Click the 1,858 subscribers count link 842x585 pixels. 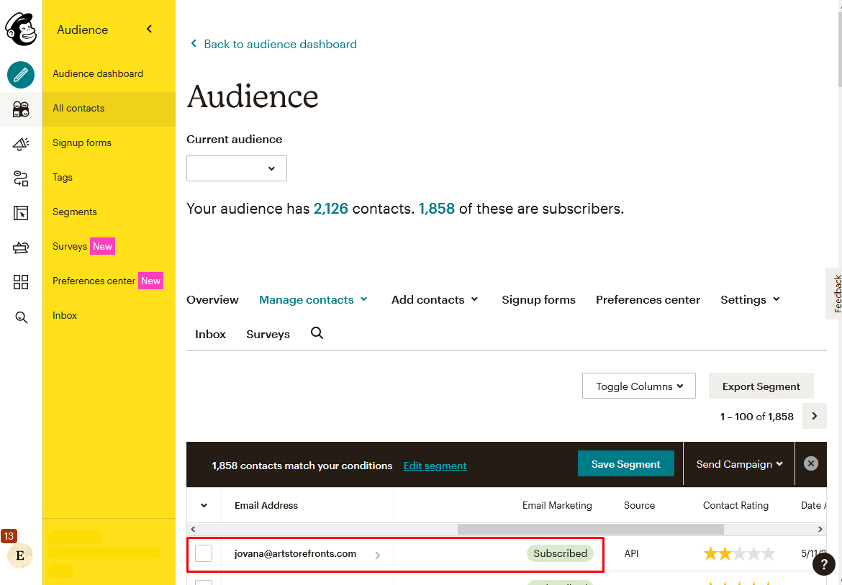[437, 208]
